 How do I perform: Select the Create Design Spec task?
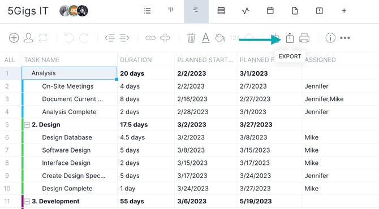pos(74,176)
